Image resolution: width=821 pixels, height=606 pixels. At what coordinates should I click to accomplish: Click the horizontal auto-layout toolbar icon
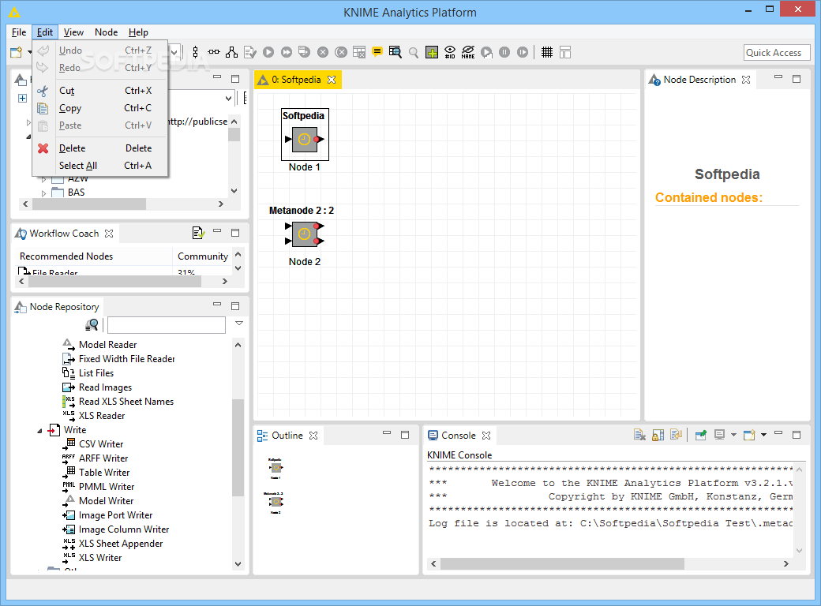[x=214, y=52]
